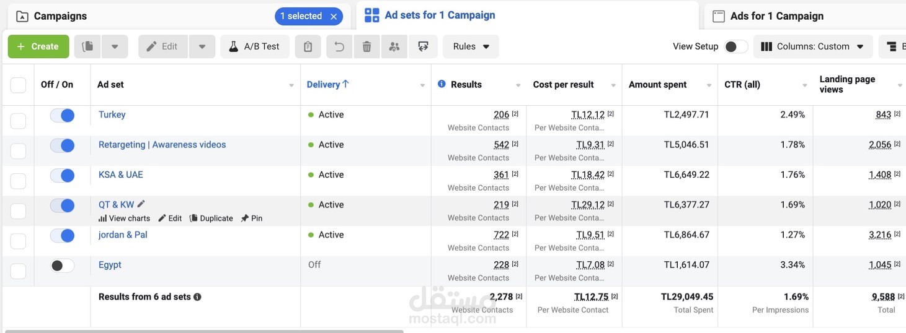Open the Columns: Custom dropdown
The height and width of the screenshot is (333, 906).
pyautogui.click(x=813, y=46)
